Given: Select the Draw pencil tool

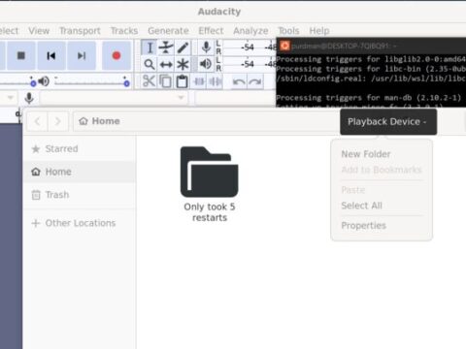Looking at the screenshot, I should [x=183, y=48].
